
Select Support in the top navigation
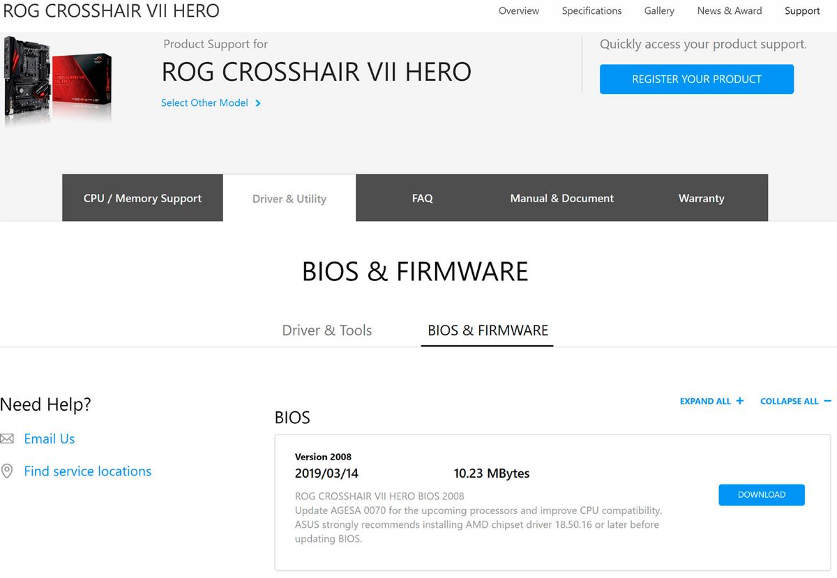[x=802, y=10]
